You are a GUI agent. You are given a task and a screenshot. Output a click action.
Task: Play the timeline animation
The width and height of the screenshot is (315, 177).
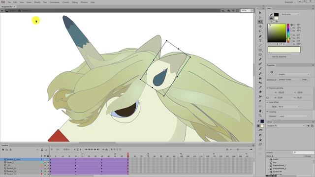tap(92, 149)
